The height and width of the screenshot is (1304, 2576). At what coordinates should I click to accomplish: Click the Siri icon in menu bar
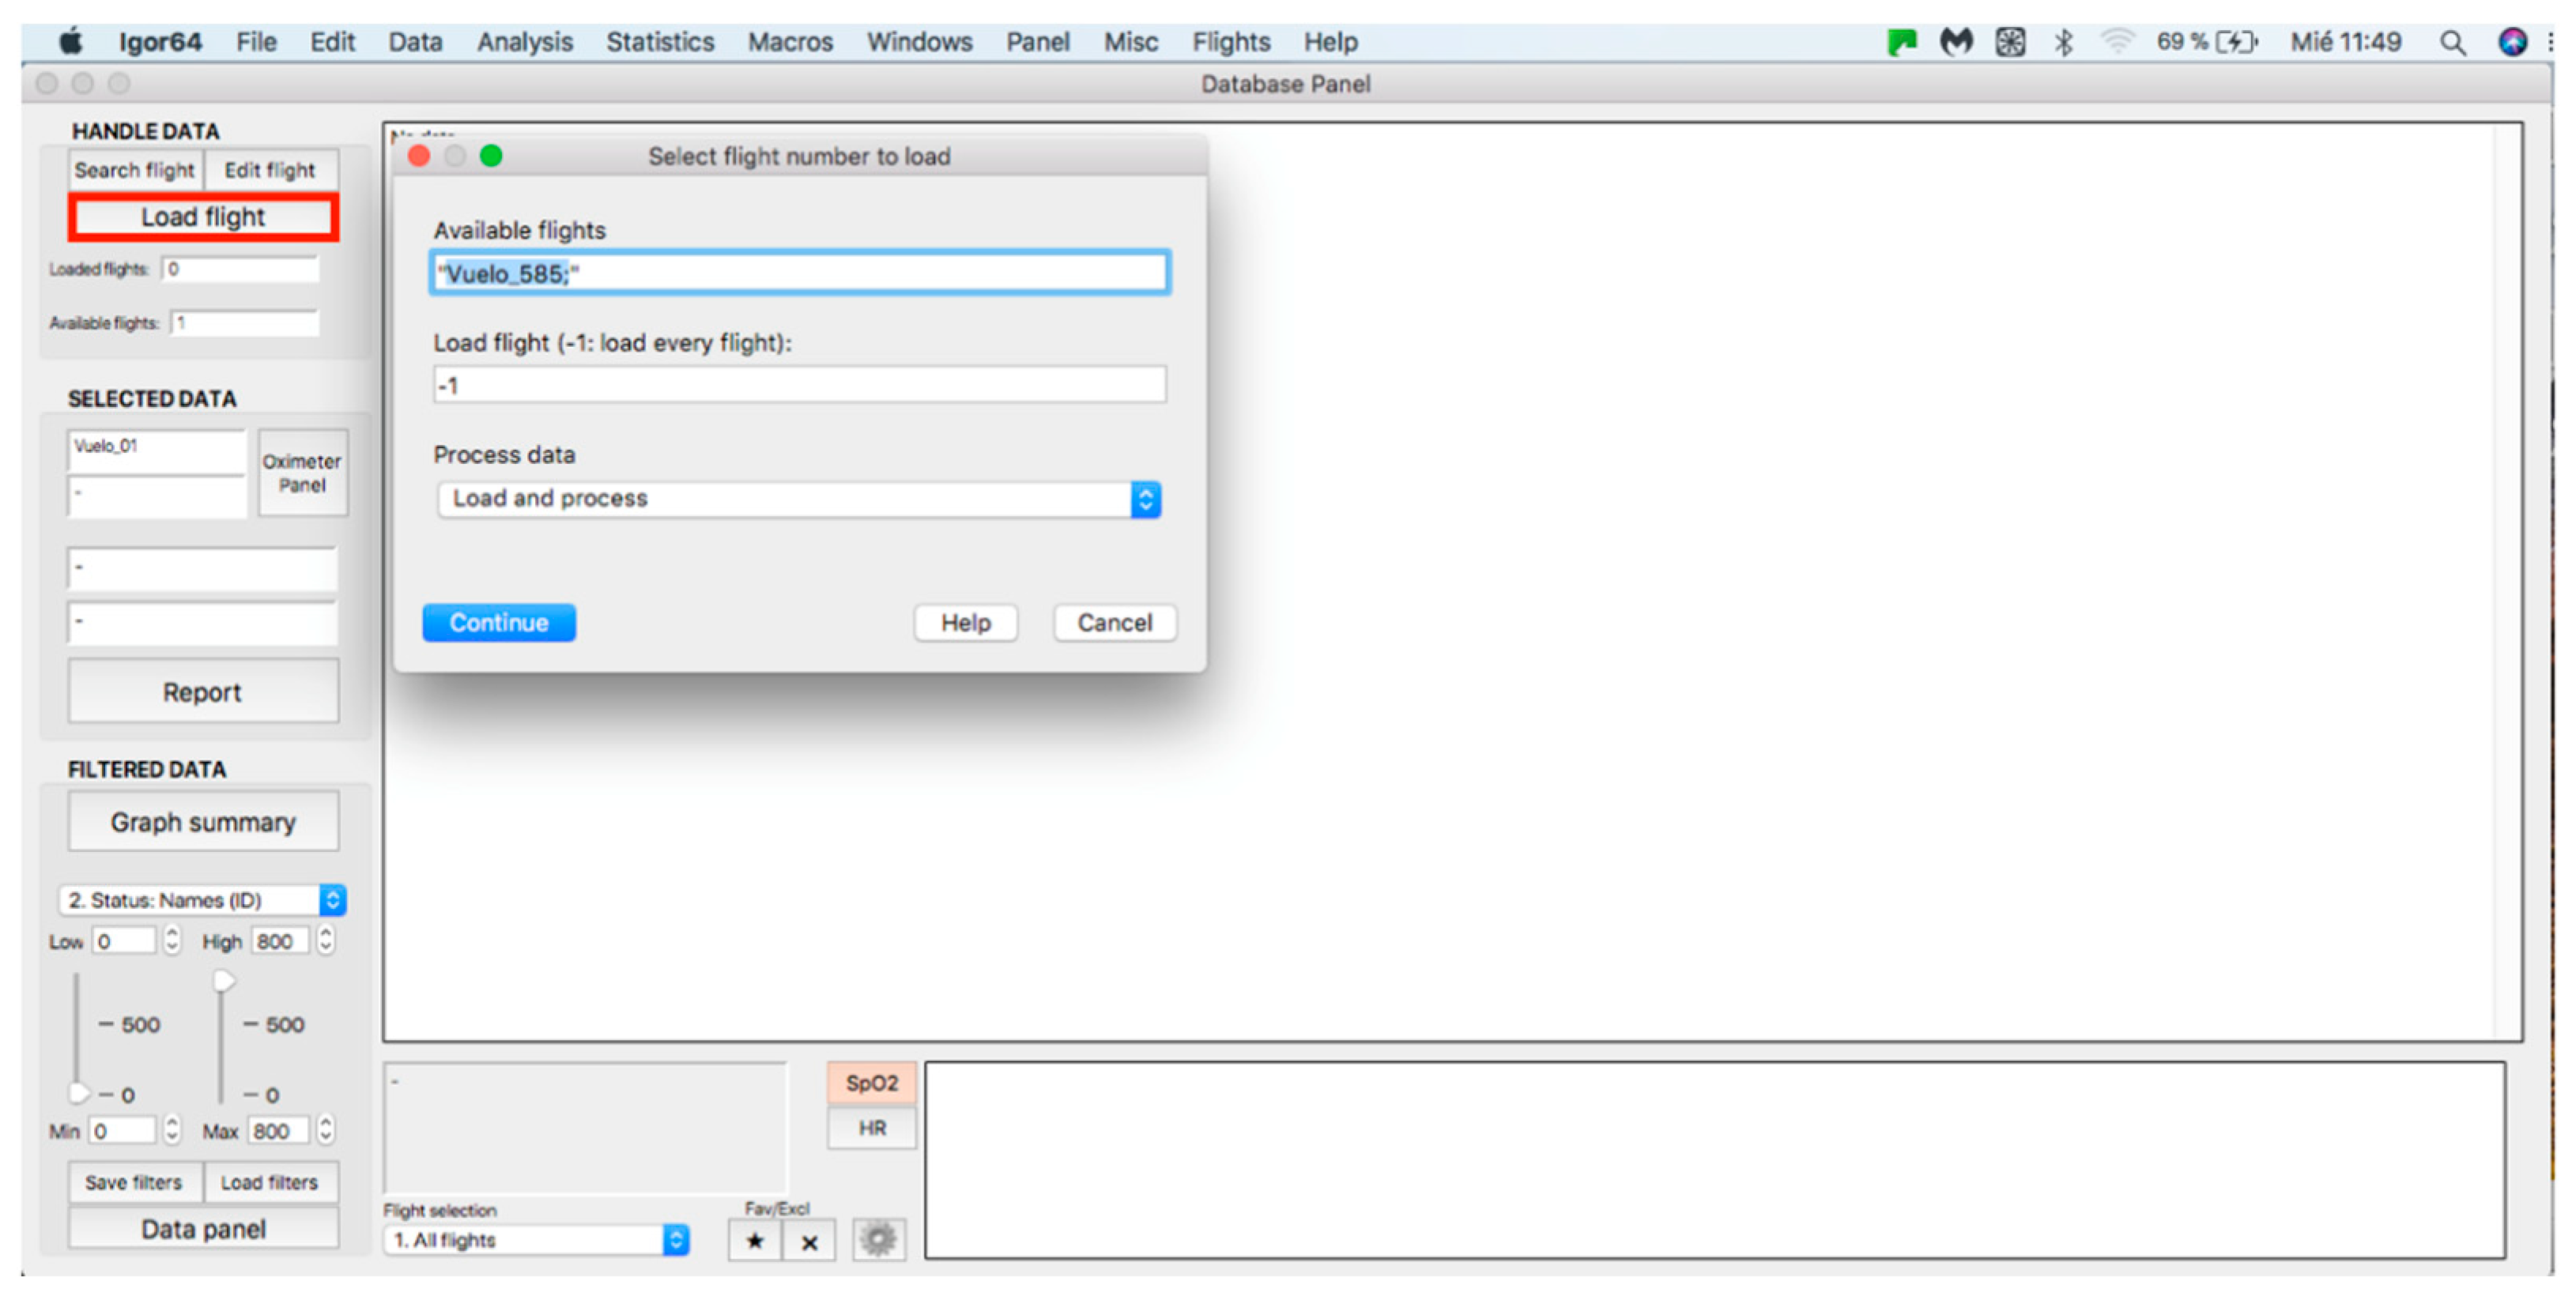2512,42
